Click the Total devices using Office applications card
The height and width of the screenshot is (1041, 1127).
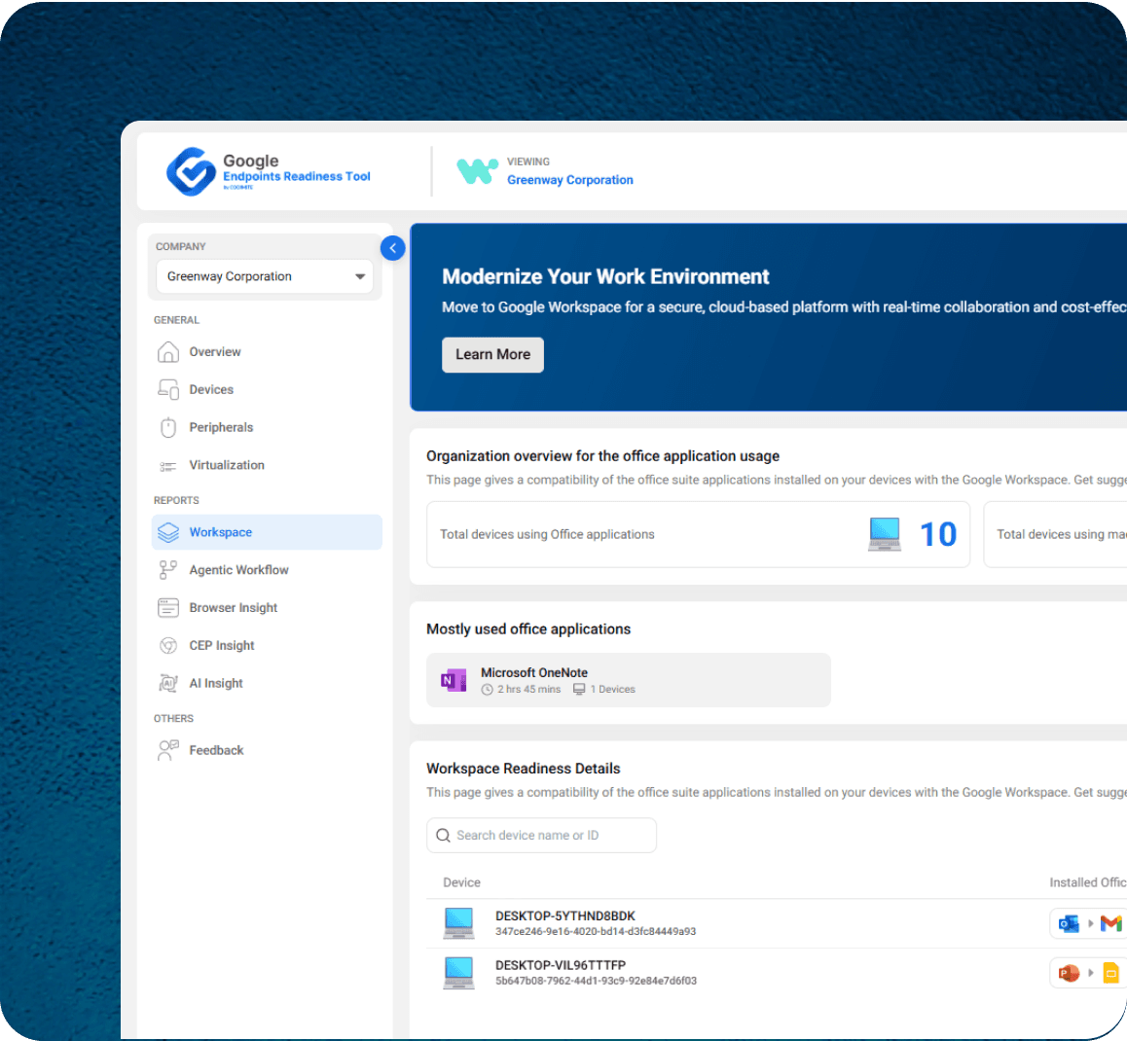[x=698, y=534]
